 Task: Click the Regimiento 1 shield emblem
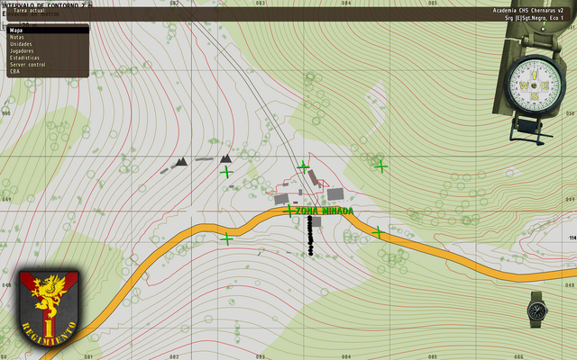pos(49,309)
